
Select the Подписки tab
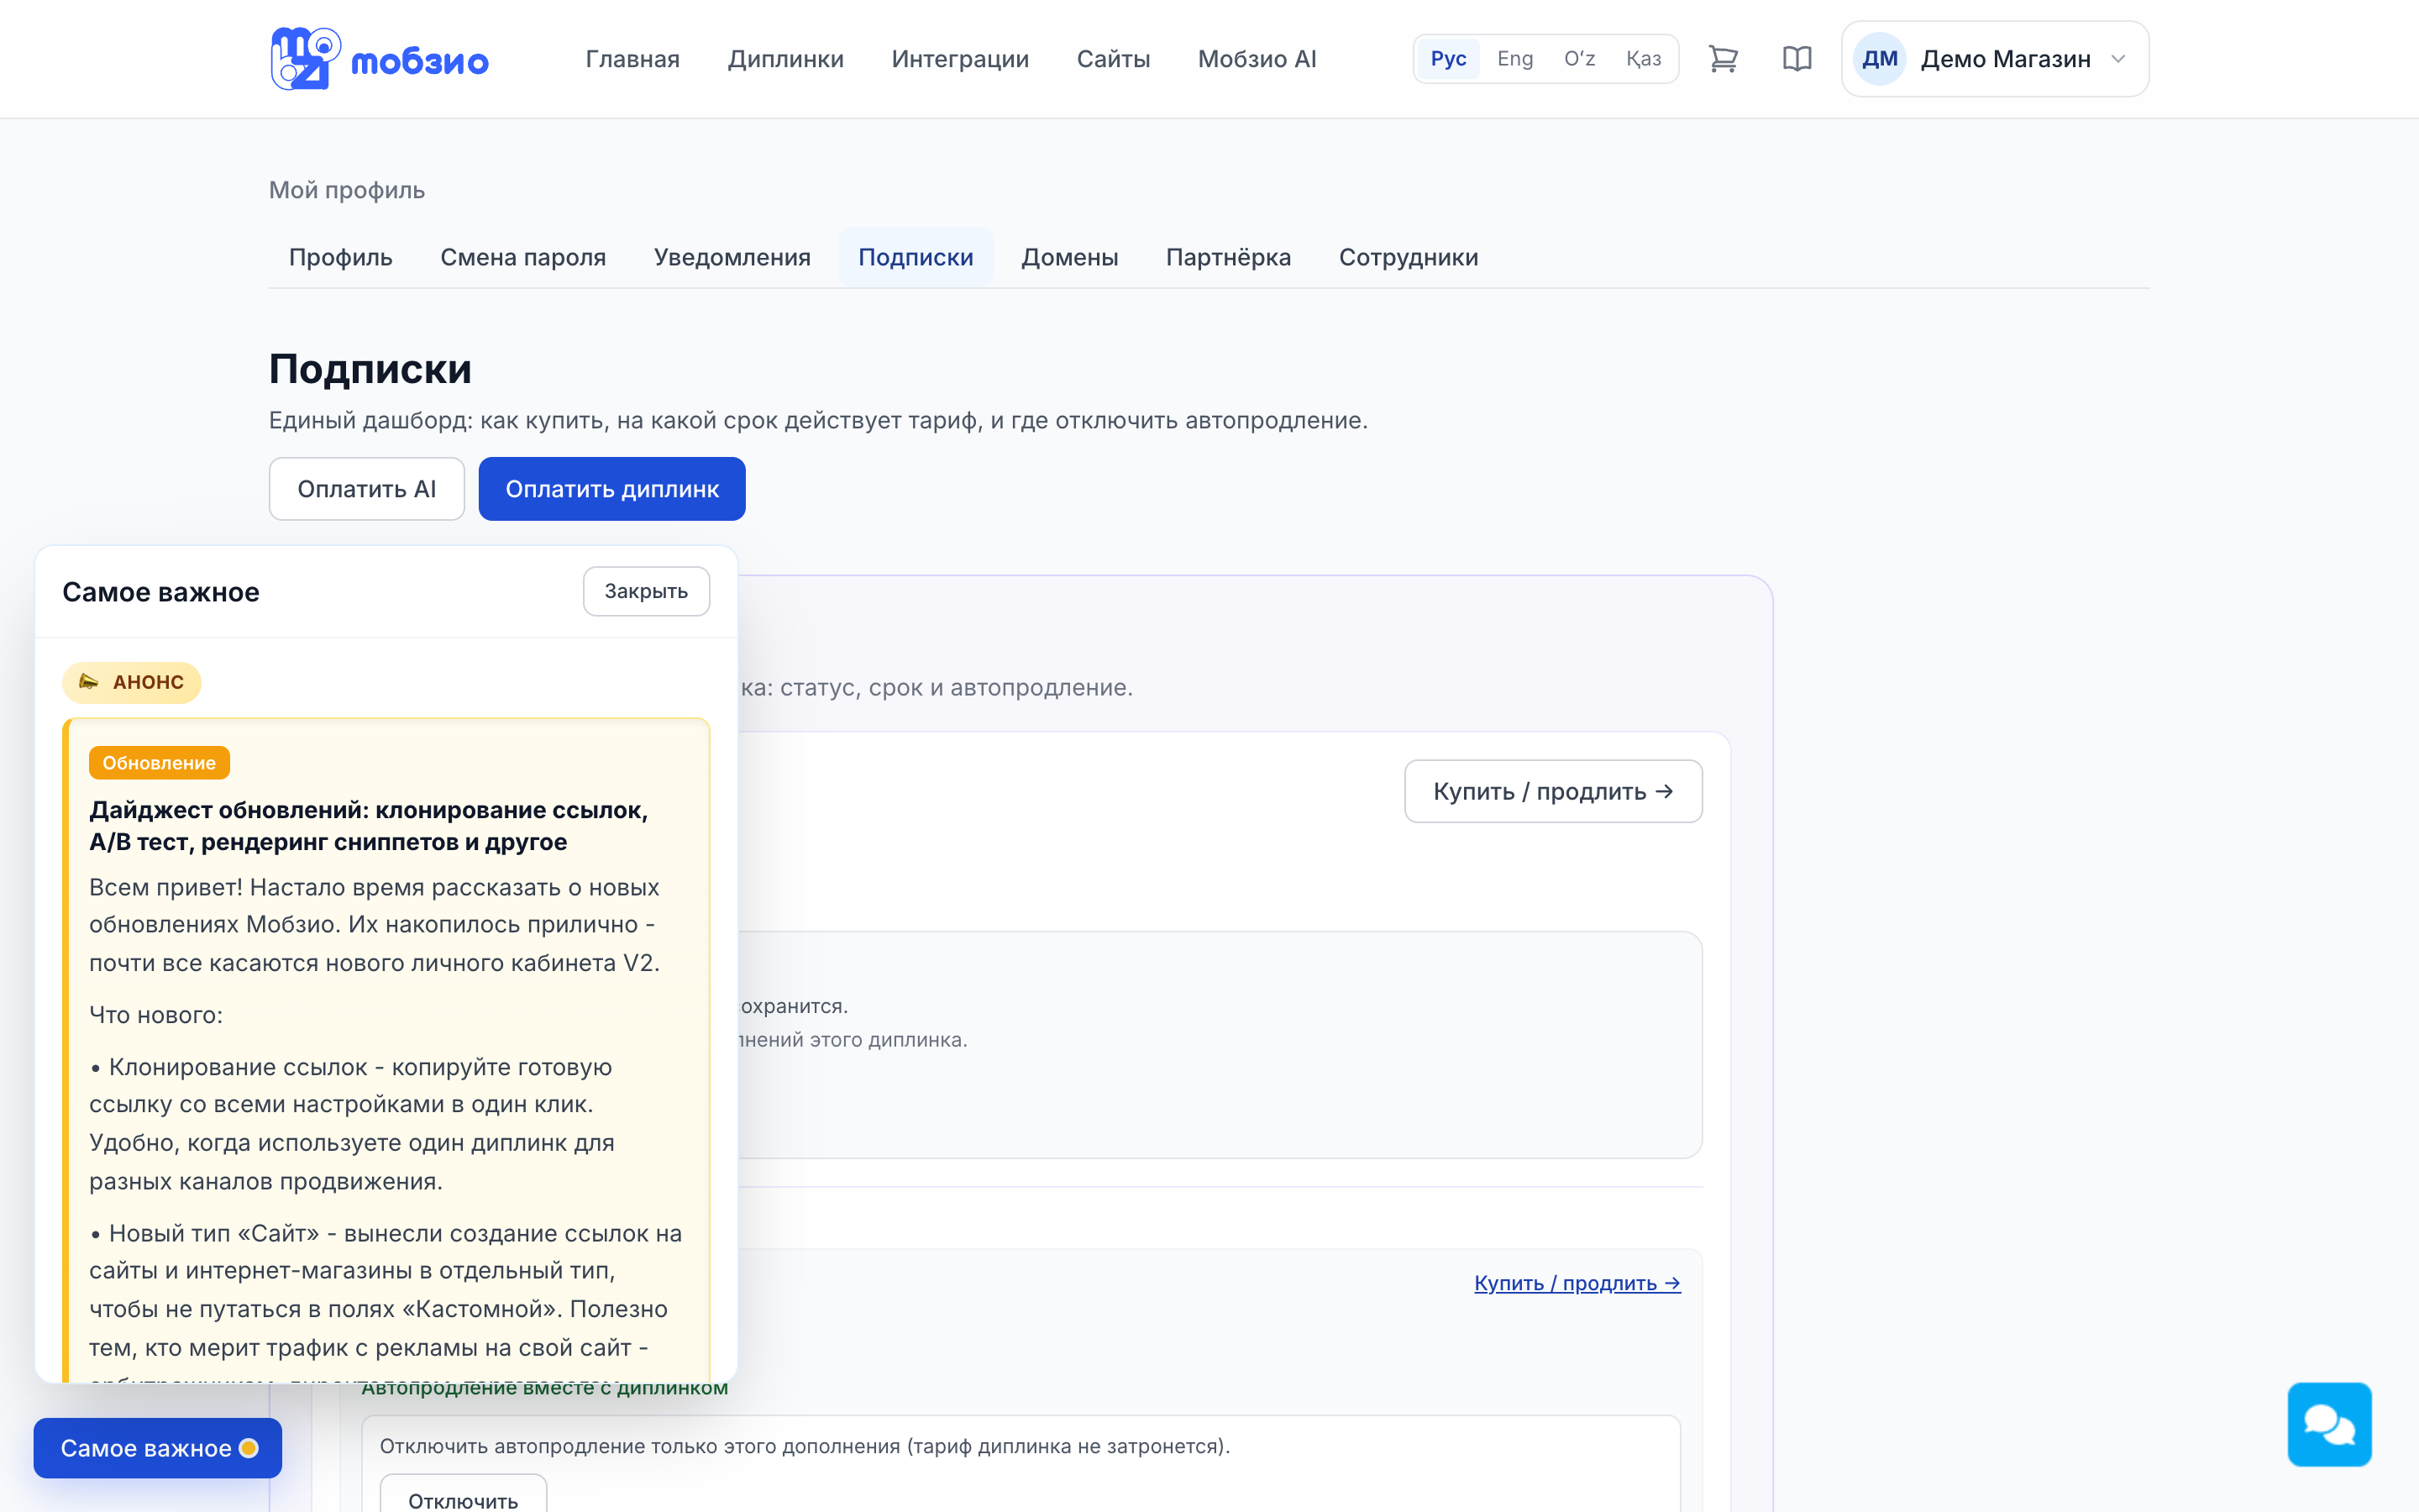point(916,257)
